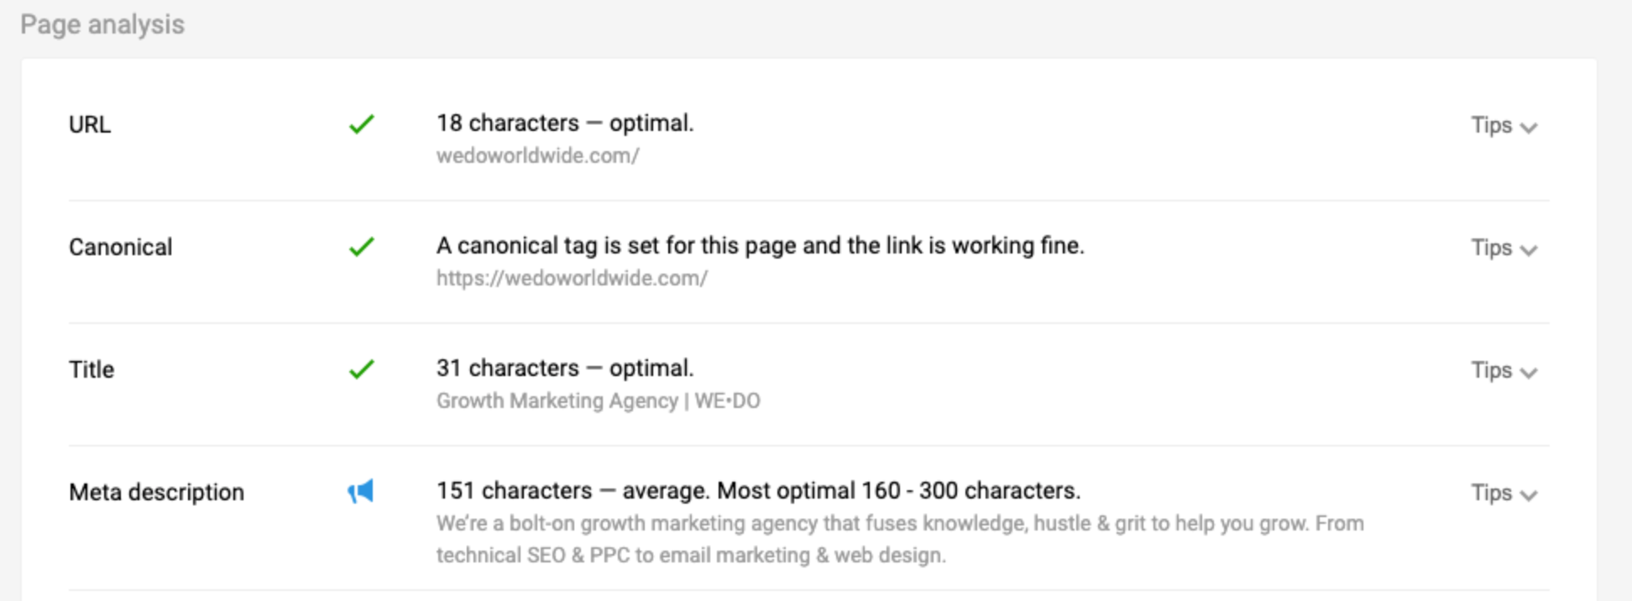This screenshot has width=1632, height=601.
Task: Click the blue megaphone icon for Meta description
Action: point(361,491)
